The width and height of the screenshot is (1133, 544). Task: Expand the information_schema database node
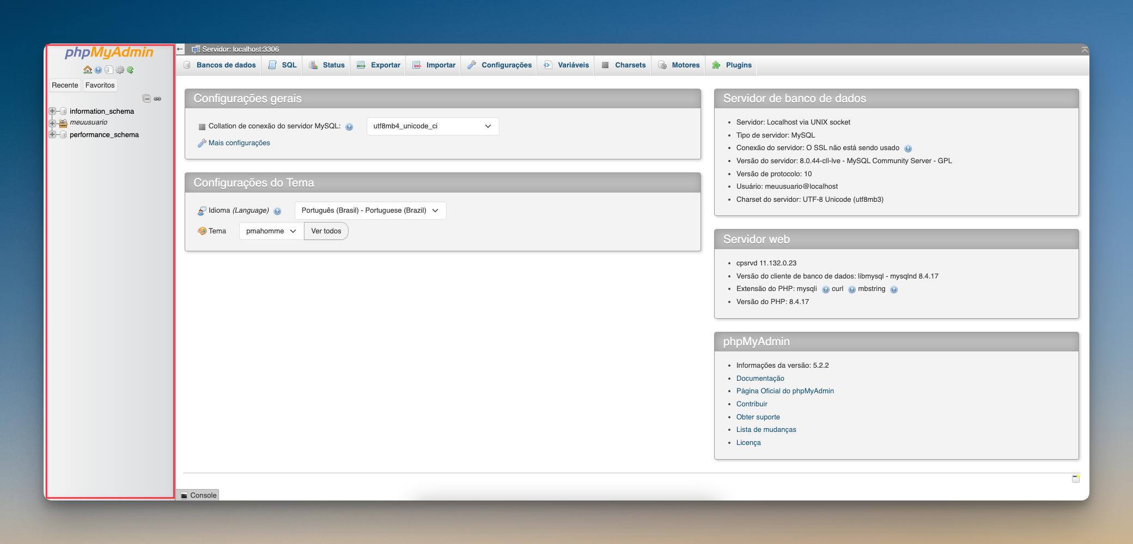52,111
